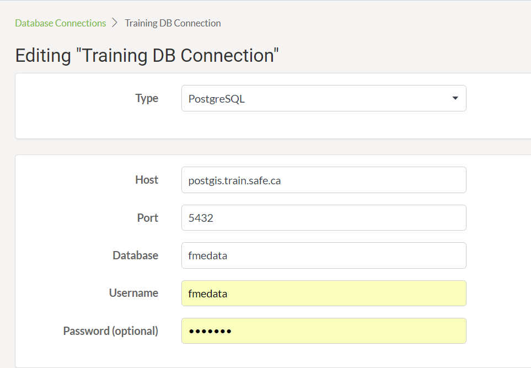The height and width of the screenshot is (368, 531).
Task: Click the Password (optional) label
Action: point(111,330)
